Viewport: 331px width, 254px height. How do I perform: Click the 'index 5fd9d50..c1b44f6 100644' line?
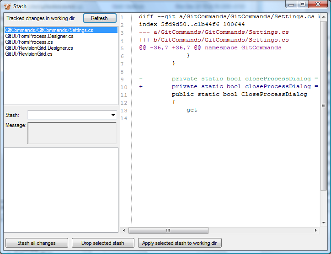(x=192, y=25)
